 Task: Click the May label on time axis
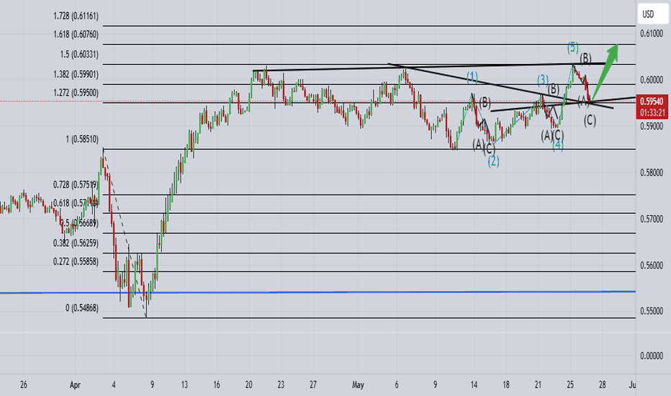pos(358,385)
